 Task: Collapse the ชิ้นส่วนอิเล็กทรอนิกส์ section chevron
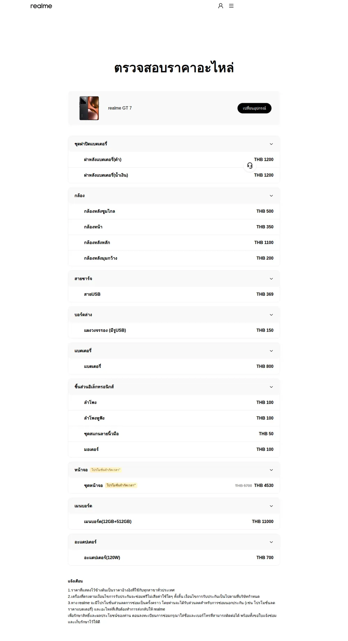point(271,387)
